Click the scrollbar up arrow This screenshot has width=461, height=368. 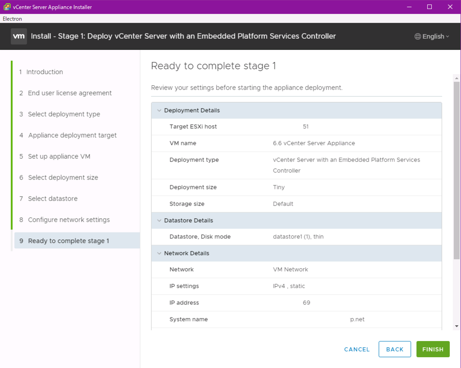point(456,78)
